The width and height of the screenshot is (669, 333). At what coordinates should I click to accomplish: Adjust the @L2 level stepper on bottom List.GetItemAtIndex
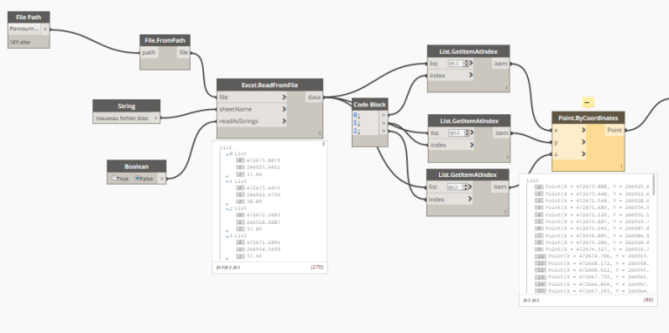[465, 187]
